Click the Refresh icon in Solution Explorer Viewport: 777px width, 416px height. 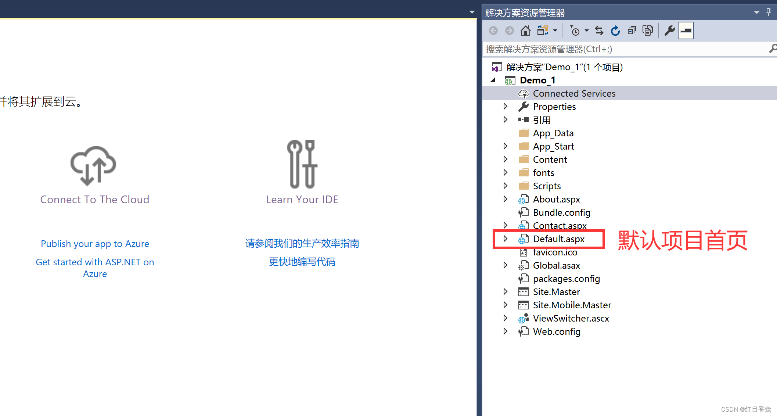pyautogui.click(x=615, y=31)
